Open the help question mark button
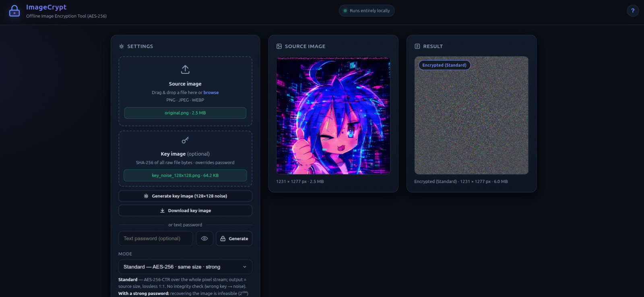 [633, 11]
